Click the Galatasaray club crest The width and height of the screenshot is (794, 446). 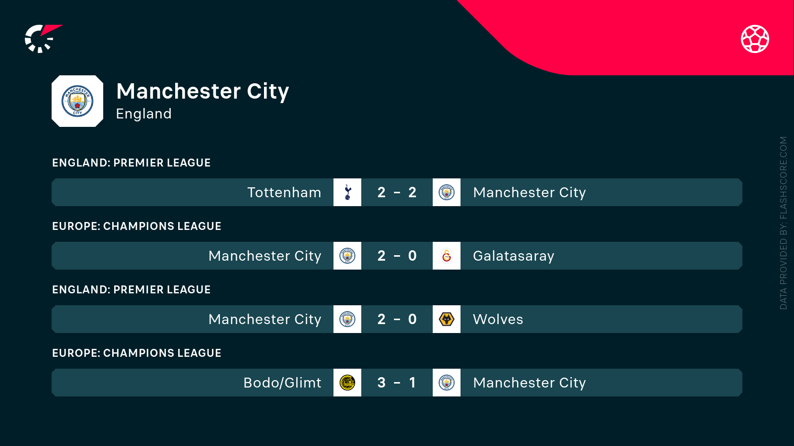[x=447, y=256]
